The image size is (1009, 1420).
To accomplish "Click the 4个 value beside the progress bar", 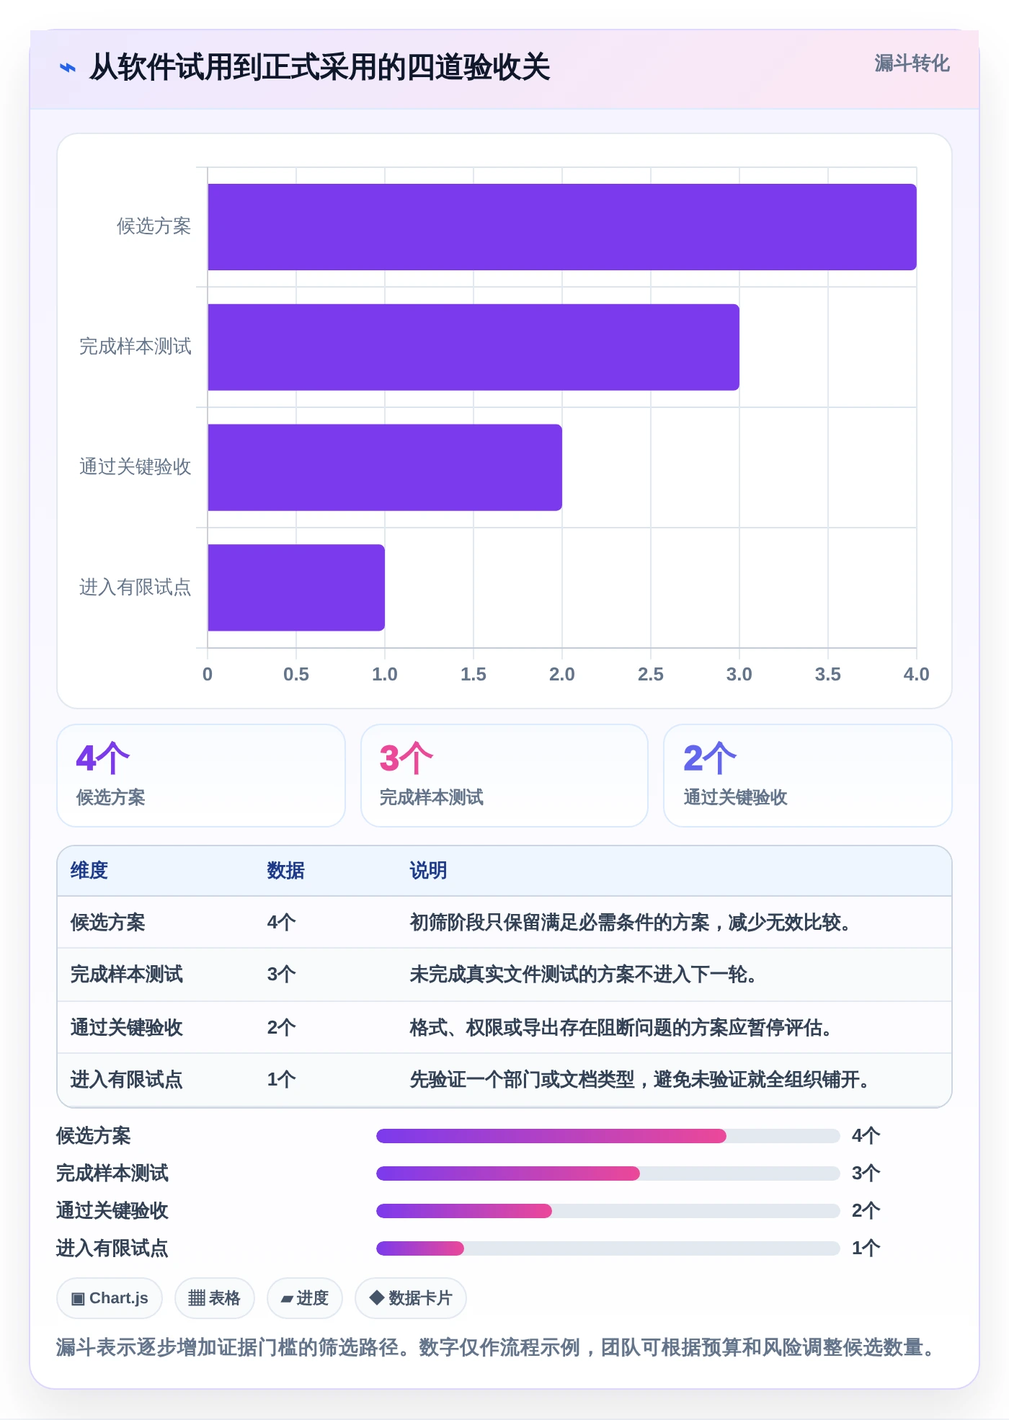I will pyautogui.click(x=866, y=1136).
